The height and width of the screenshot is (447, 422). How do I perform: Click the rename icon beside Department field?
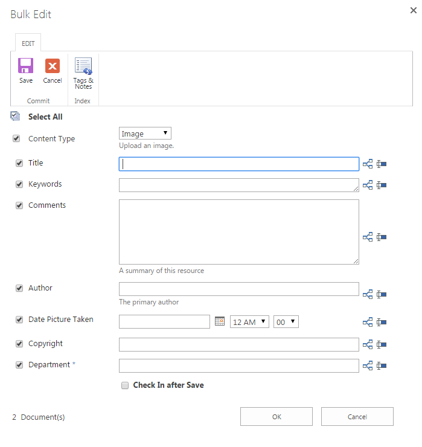pos(382,365)
